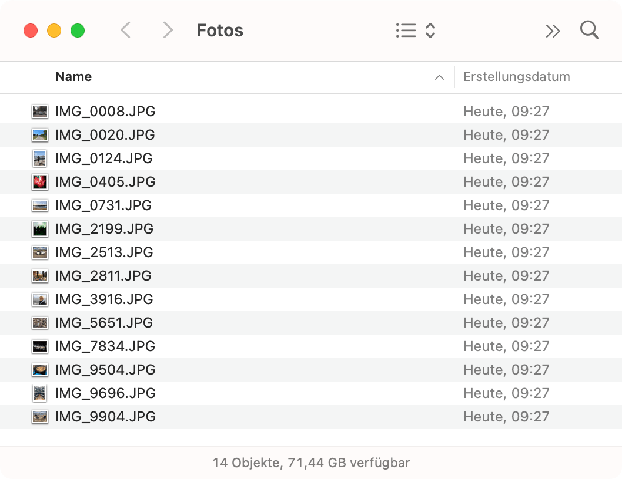Click the IMG_3916.JPG file icon
Screen dimensions: 622x479
pos(39,299)
